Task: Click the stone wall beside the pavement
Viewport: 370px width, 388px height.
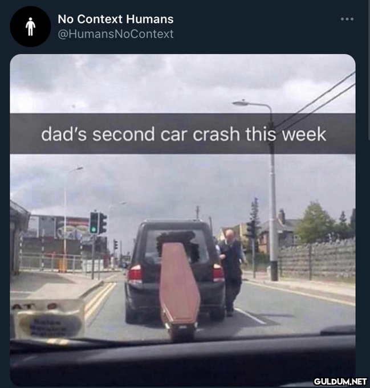Action: point(317,260)
